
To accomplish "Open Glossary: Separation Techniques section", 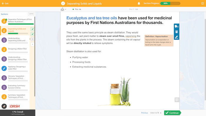I will [15, 78].
